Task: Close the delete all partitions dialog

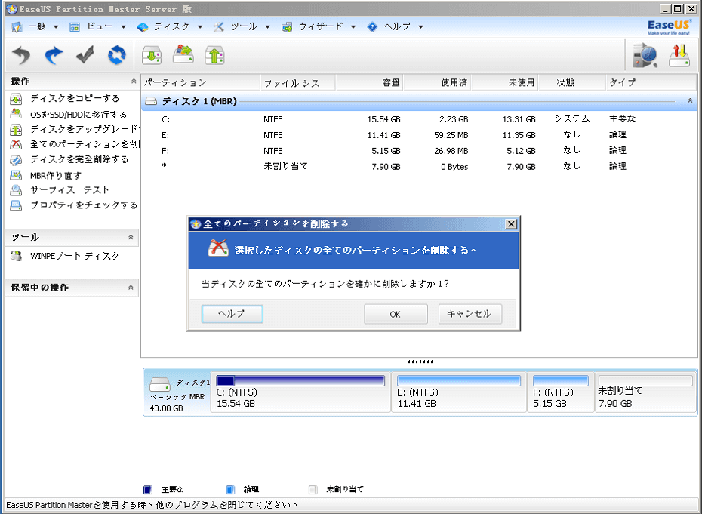Action: pyautogui.click(x=511, y=224)
